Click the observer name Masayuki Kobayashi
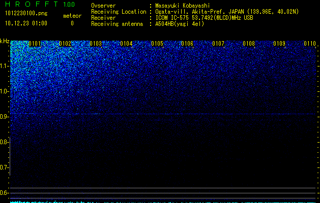Image resolution: width=320 pixels, height=203 pixels. point(183,6)
